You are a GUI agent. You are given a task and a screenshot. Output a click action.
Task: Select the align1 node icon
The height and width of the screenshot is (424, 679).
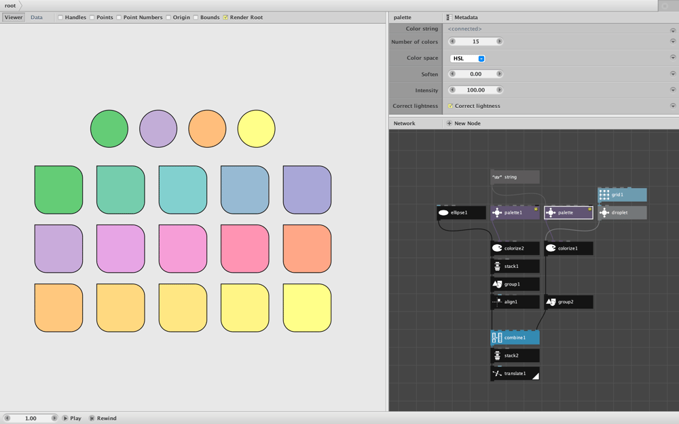[x=497, y=302]
